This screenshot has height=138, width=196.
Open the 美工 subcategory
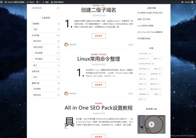click(35, 65)
